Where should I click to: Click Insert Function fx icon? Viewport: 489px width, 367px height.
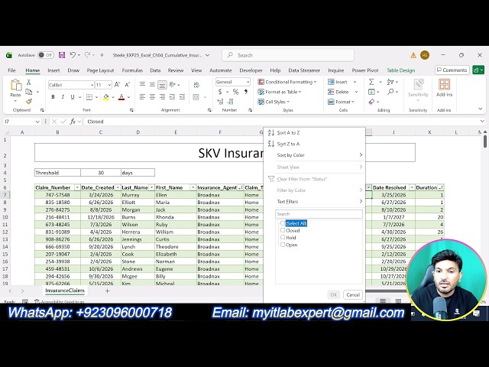pos(73,122)
